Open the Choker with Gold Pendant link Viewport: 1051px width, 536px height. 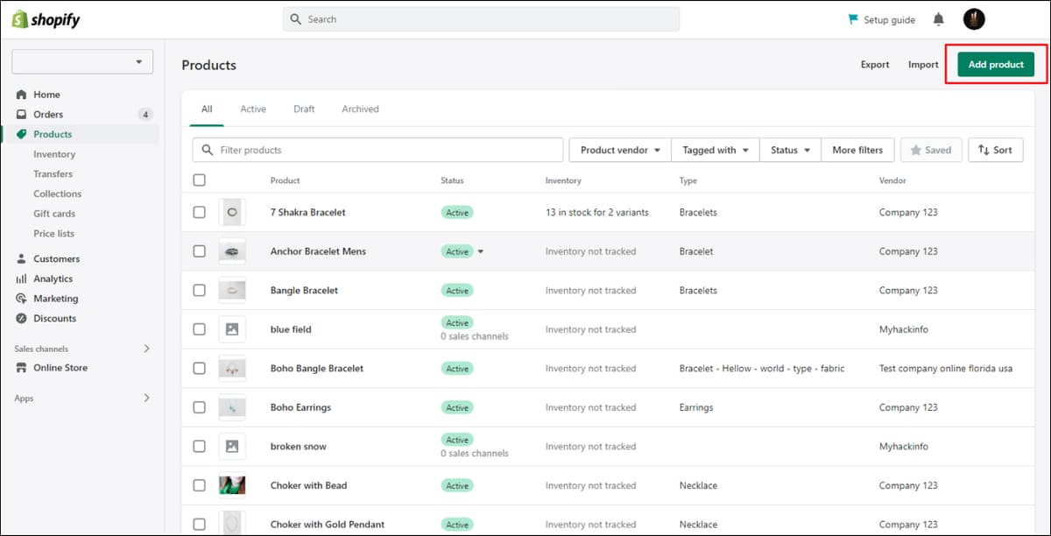coord(328,525)
